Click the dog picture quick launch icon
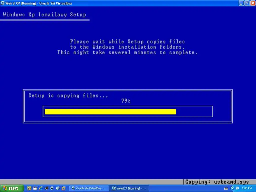Image resolution: width=256 pixels, height=192 pixels. 29,188
